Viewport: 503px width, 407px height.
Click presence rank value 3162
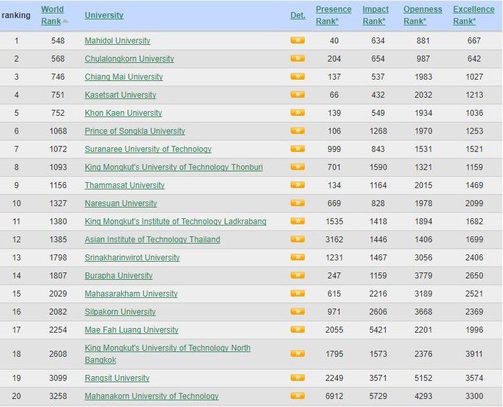click(334, 239)
